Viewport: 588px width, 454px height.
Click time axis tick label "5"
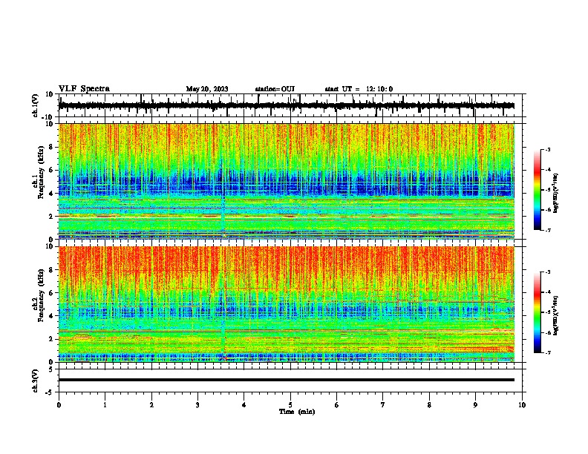(290, 405)
